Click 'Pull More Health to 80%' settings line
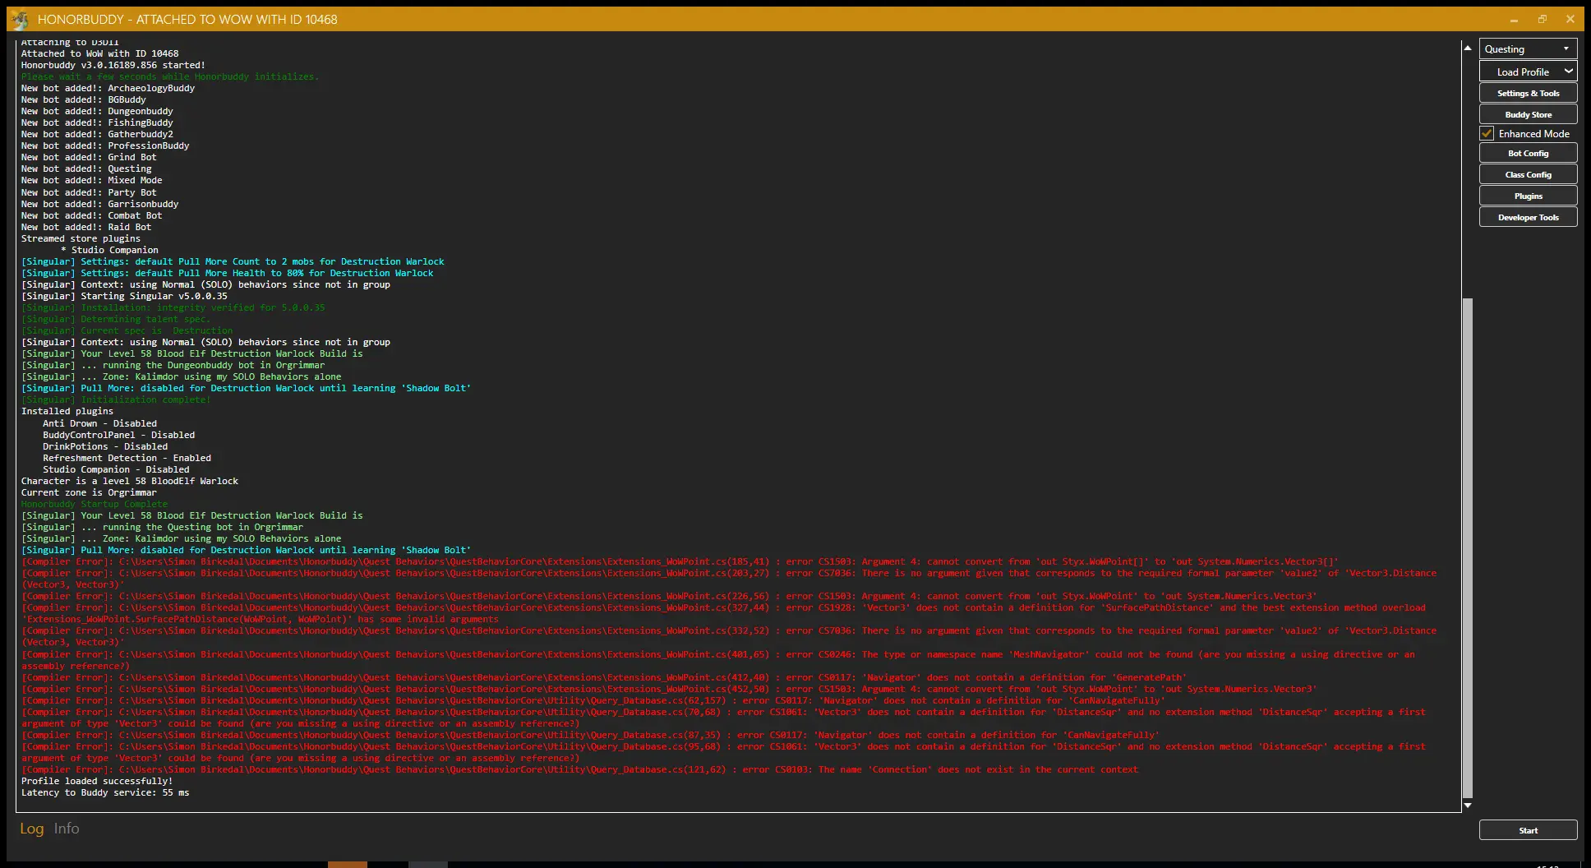Viewport: 1591px width, 868px height. click(228, 273)
